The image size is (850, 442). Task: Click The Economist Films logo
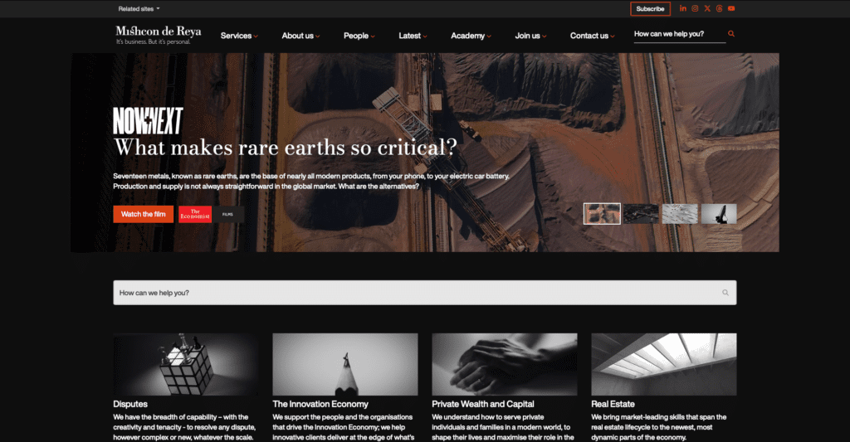click(211, 214)
